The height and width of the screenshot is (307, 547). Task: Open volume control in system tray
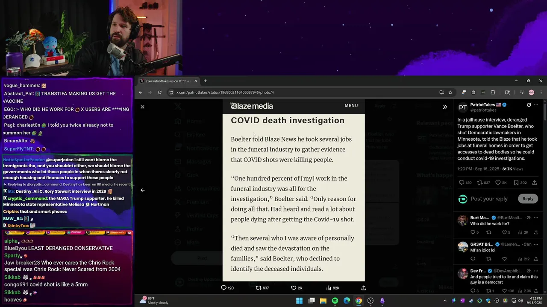(x=521, y=301)
